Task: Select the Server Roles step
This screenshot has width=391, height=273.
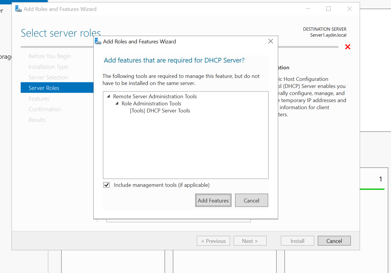Action: [x=57, y=88]
